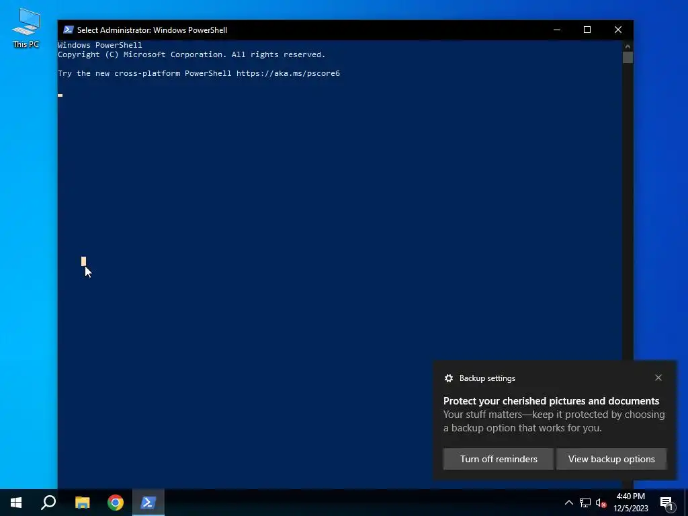Click the PowerShell vertical scrollbar thumb

pyautogui.click(x=628, y=58)
